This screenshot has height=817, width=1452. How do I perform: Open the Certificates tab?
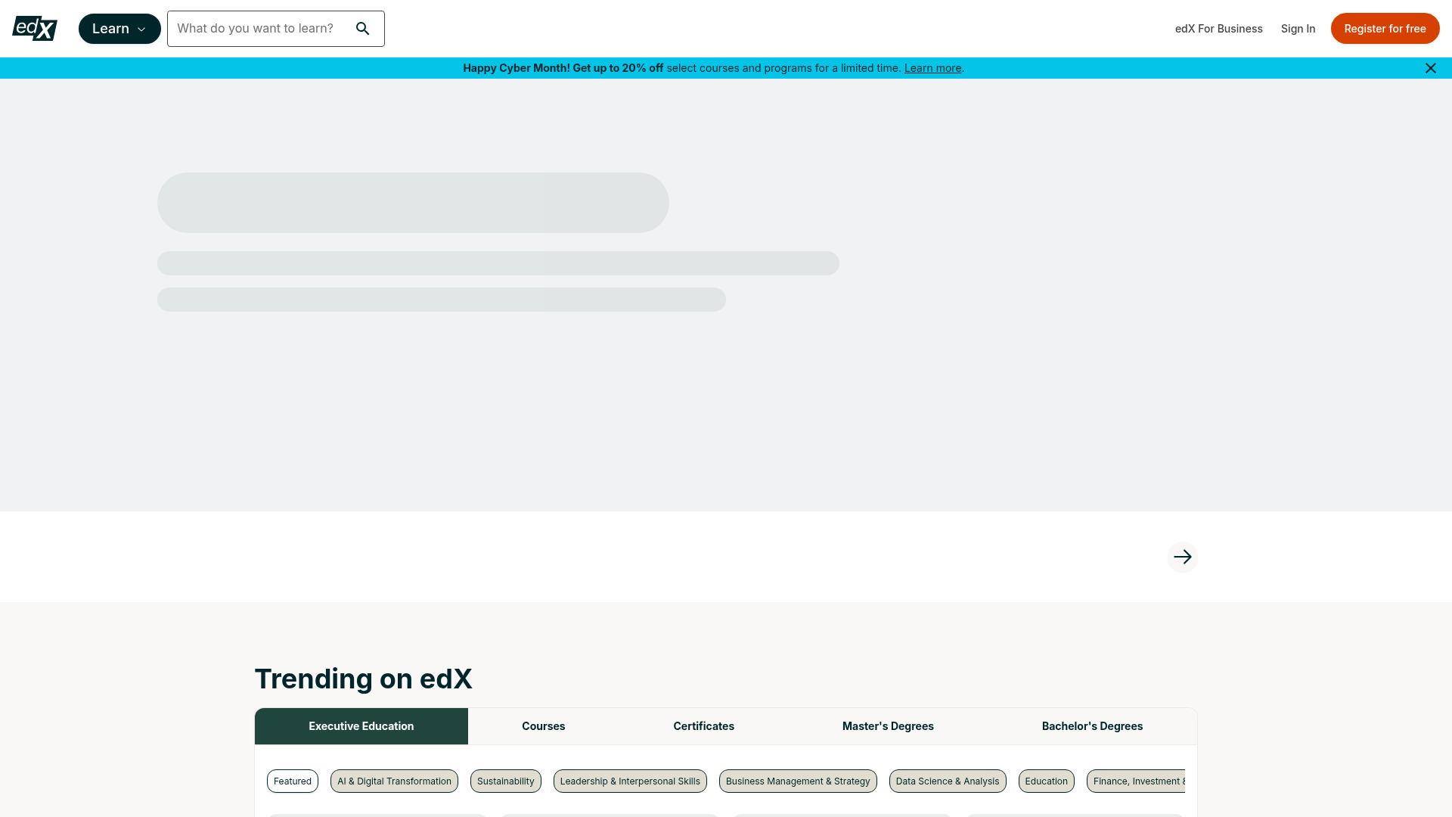(703, 725)
